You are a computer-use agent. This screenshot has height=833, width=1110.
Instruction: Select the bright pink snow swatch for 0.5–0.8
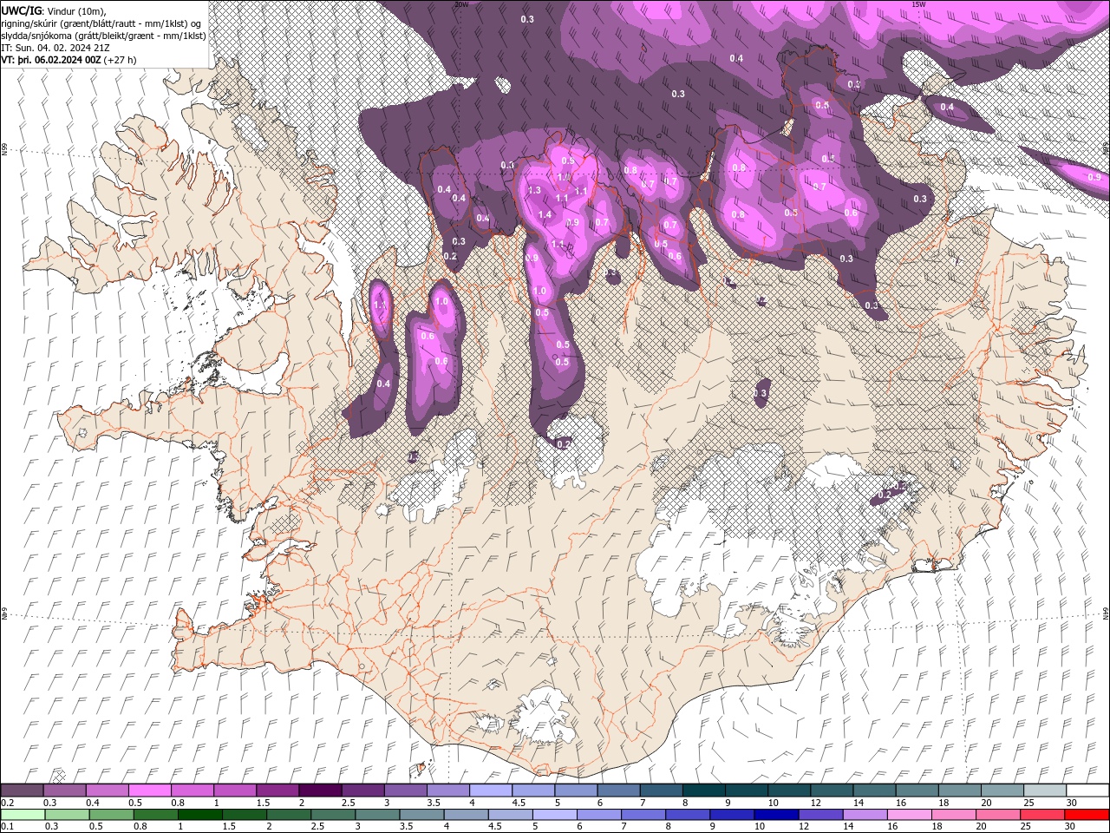click(x=149, y=790)
